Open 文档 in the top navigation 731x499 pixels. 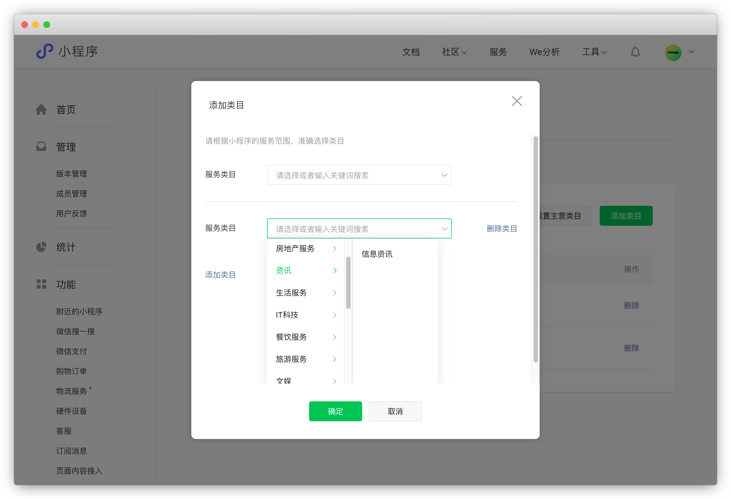coord(411,52)
